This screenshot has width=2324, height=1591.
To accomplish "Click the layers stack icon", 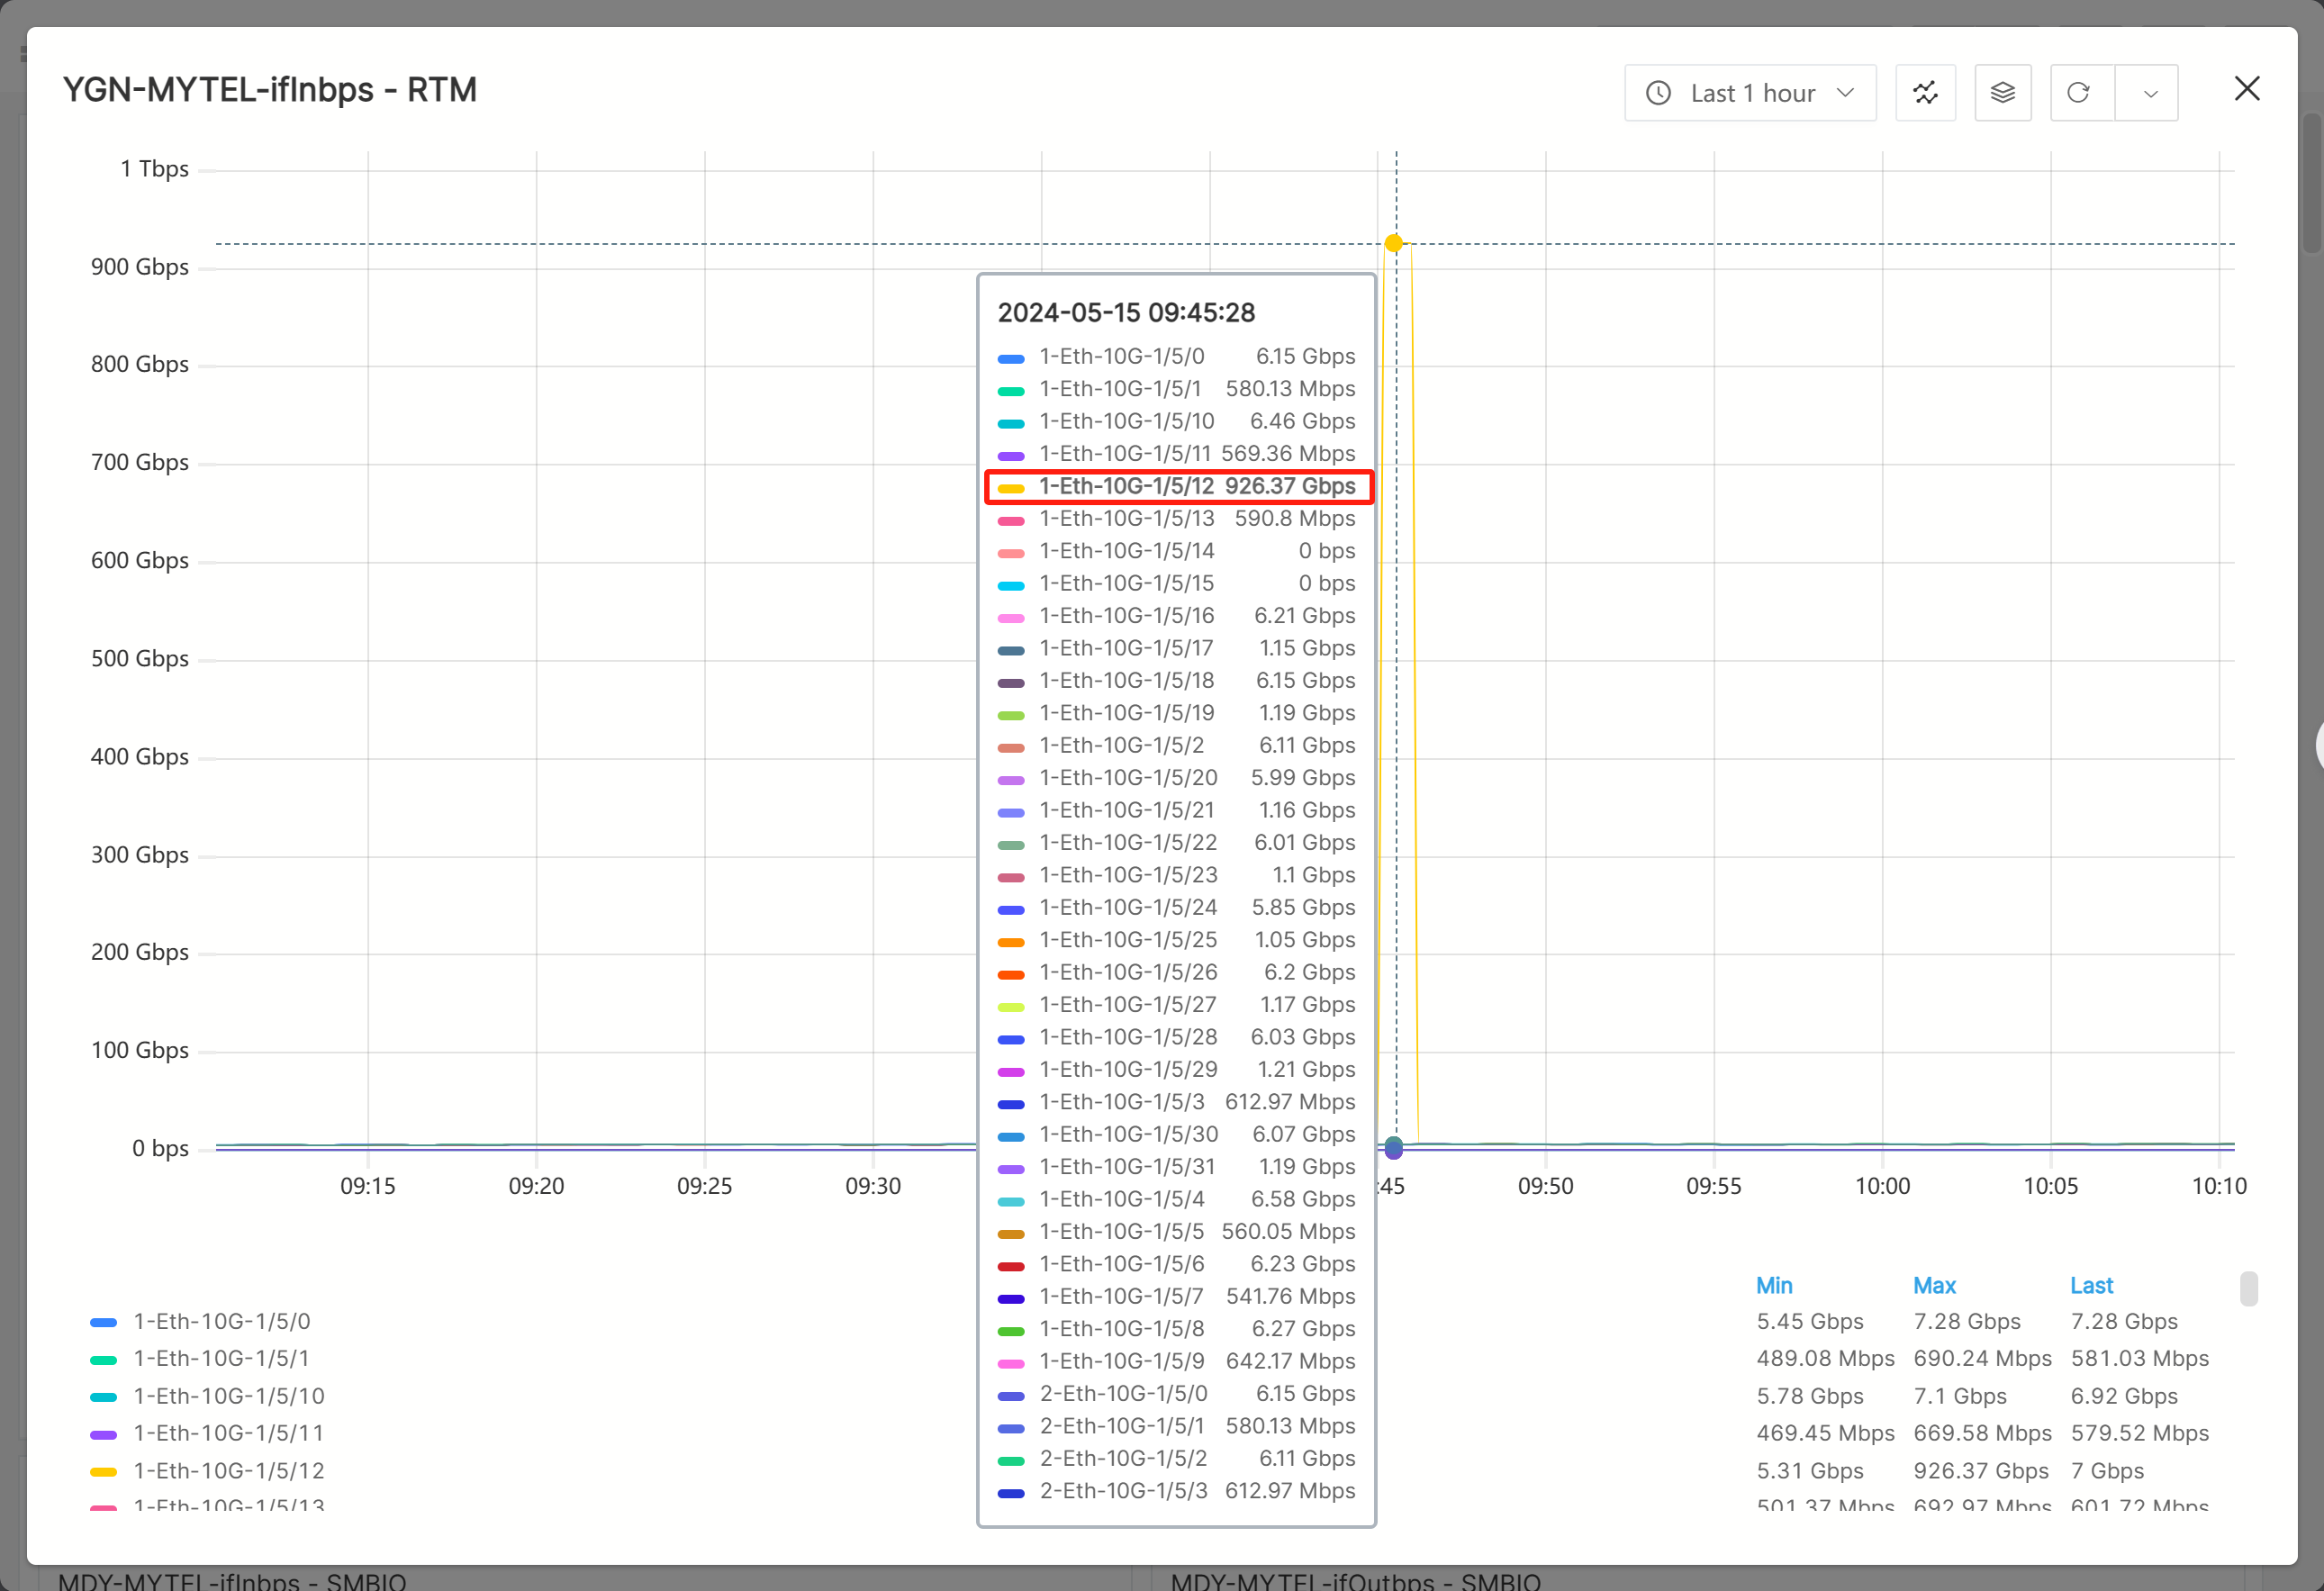I will [2002, 93].
